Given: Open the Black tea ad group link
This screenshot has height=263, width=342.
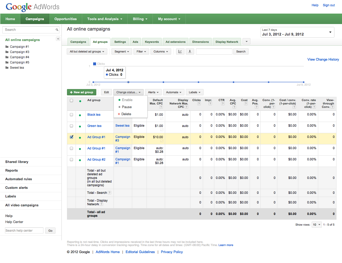Looking at the screenshot, I should pyautogui.click(x=94, y=115).
